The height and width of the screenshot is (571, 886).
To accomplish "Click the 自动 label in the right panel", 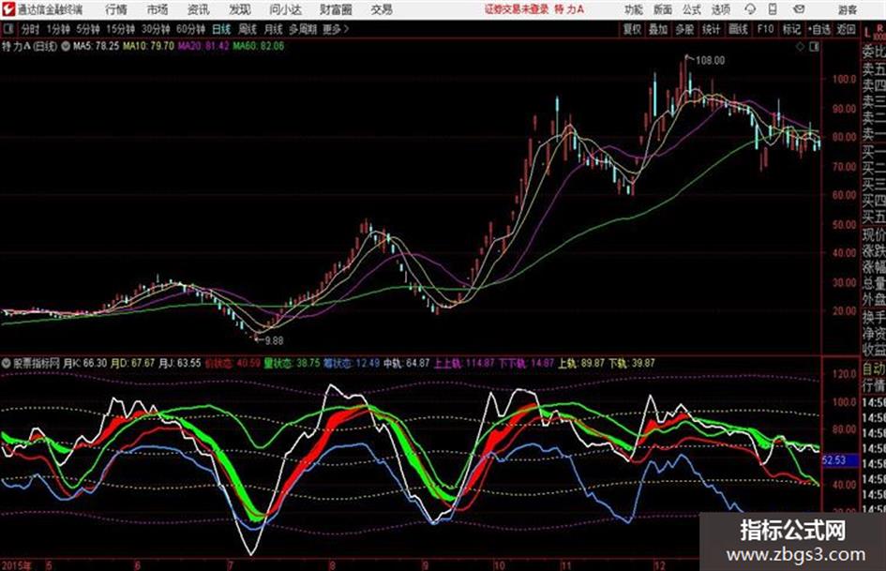I will 874,369.
